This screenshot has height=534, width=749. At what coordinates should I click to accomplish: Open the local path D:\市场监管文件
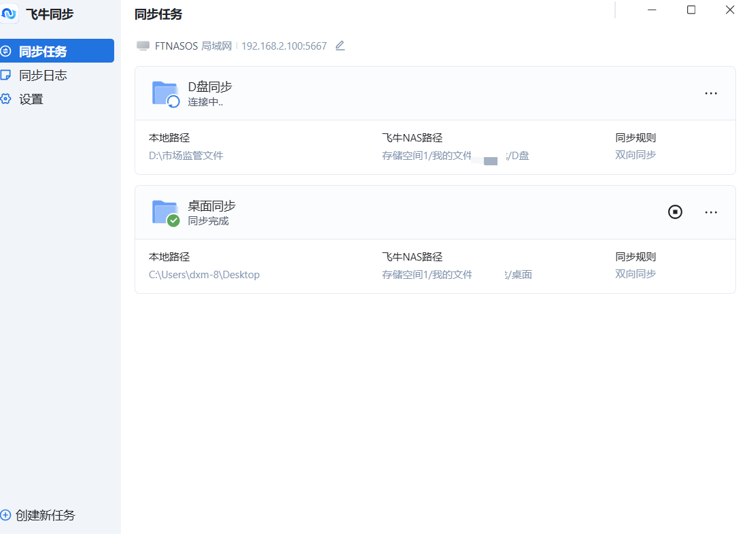click(187, 155)
